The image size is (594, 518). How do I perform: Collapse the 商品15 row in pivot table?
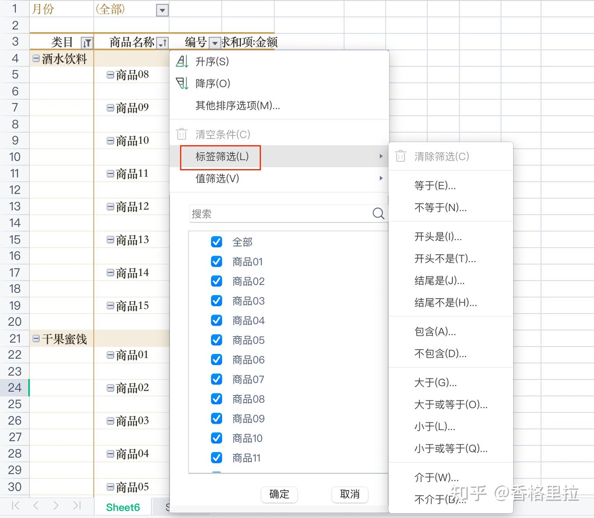click(110, 306)
